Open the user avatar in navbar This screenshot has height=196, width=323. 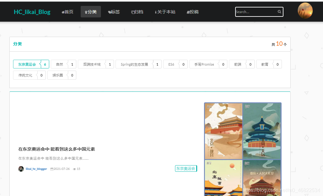[305, 11]
